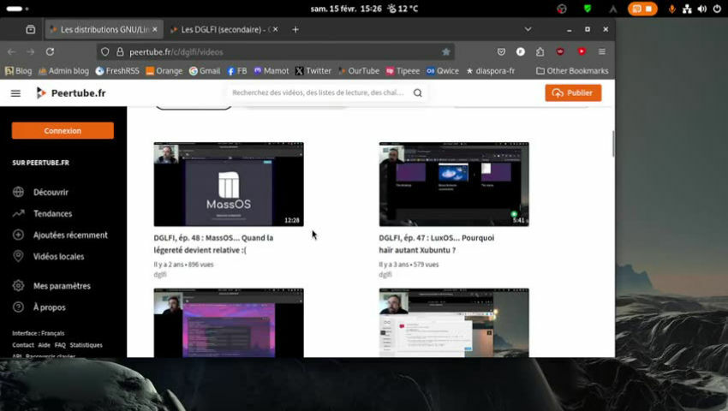Close the 'Les DGLFI (secondaire)' tab
The image size is (728, 411).
coord(275,29)
